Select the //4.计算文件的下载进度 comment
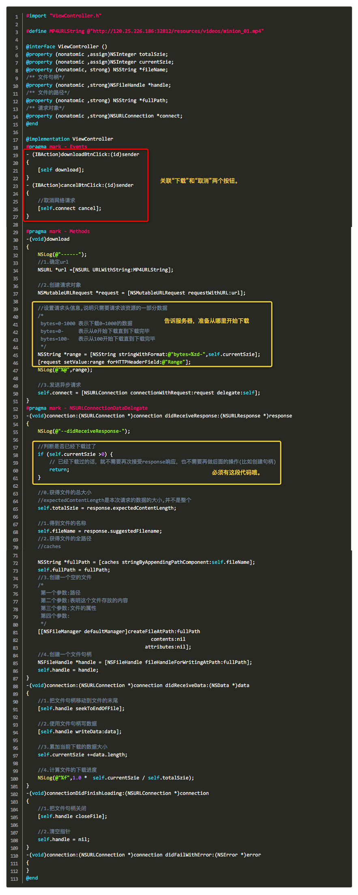 pos(67,770)
